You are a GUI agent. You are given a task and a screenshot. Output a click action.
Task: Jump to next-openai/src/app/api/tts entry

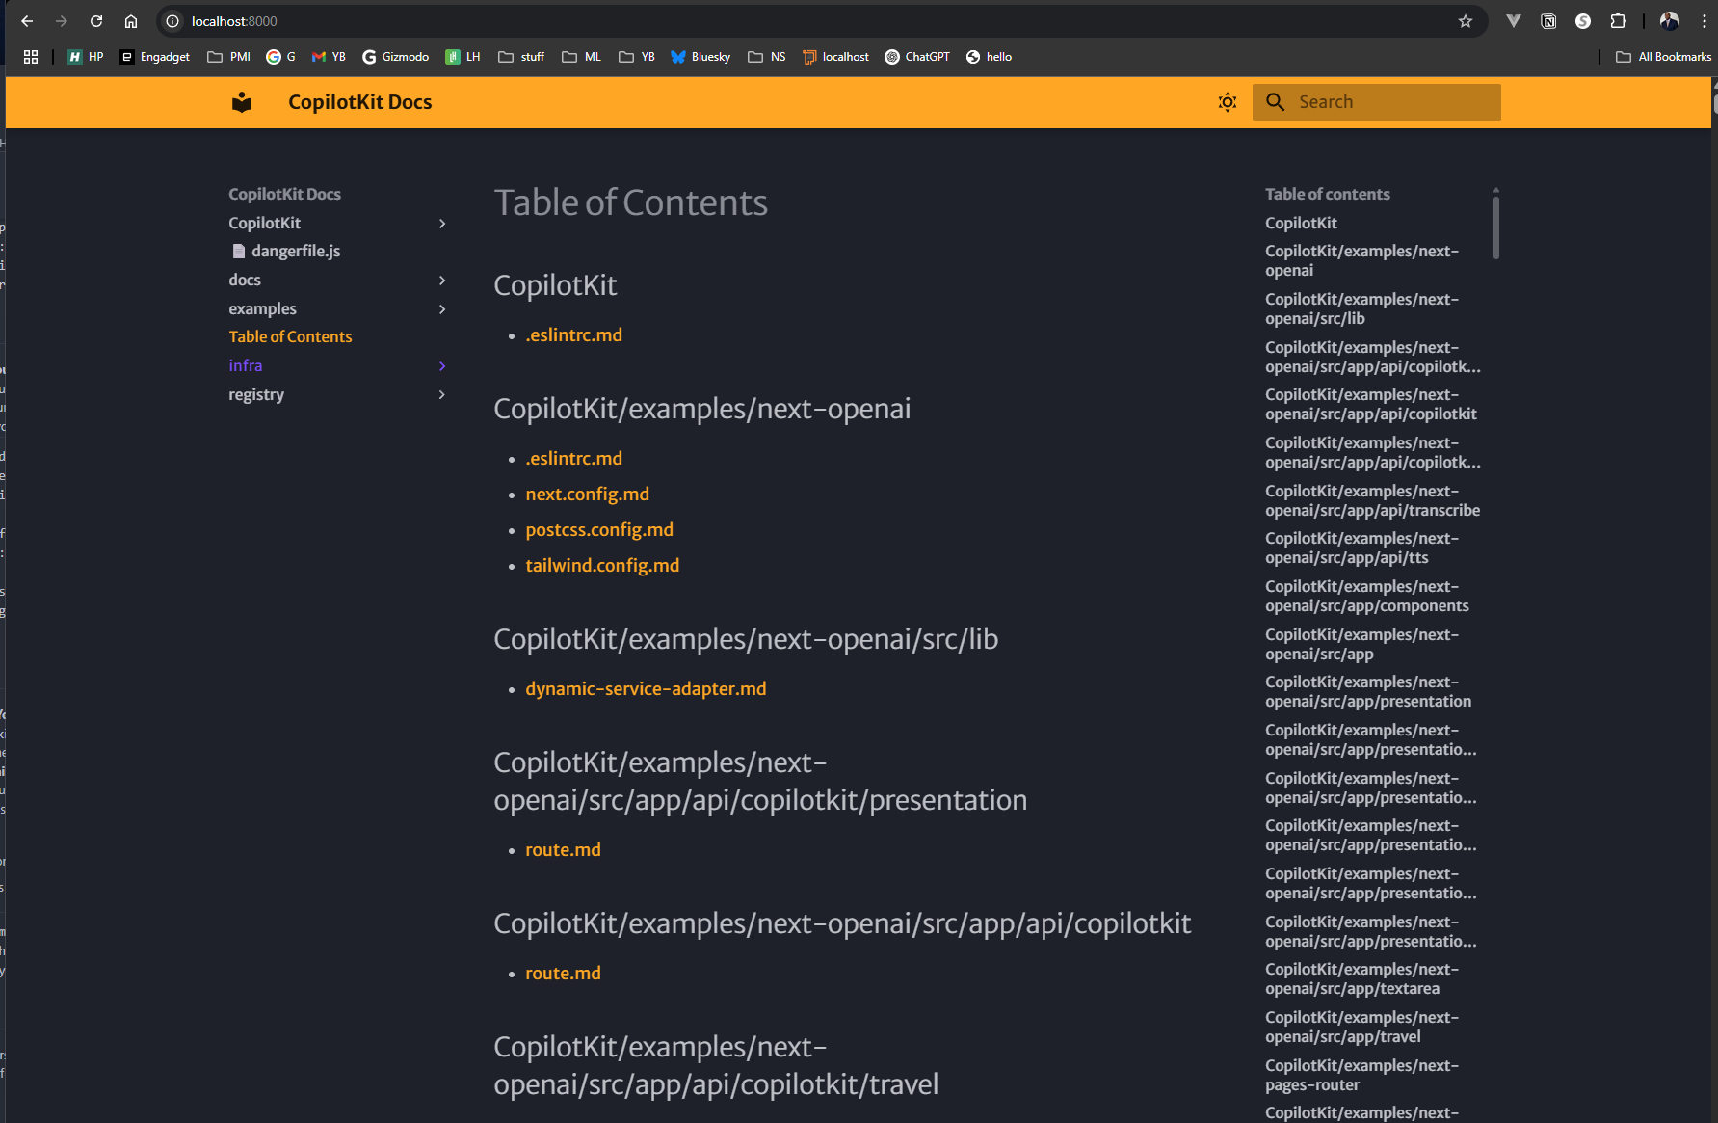point(1361,548)
